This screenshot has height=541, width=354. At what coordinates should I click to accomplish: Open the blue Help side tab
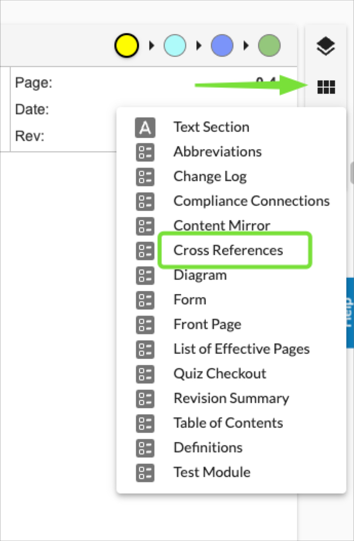pyautogui.click(x=349, y=312)
